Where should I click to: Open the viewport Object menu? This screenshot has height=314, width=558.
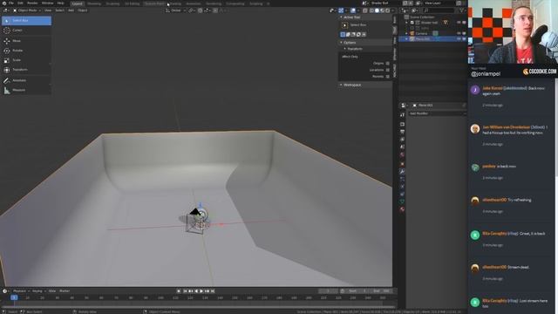(83, 10)
